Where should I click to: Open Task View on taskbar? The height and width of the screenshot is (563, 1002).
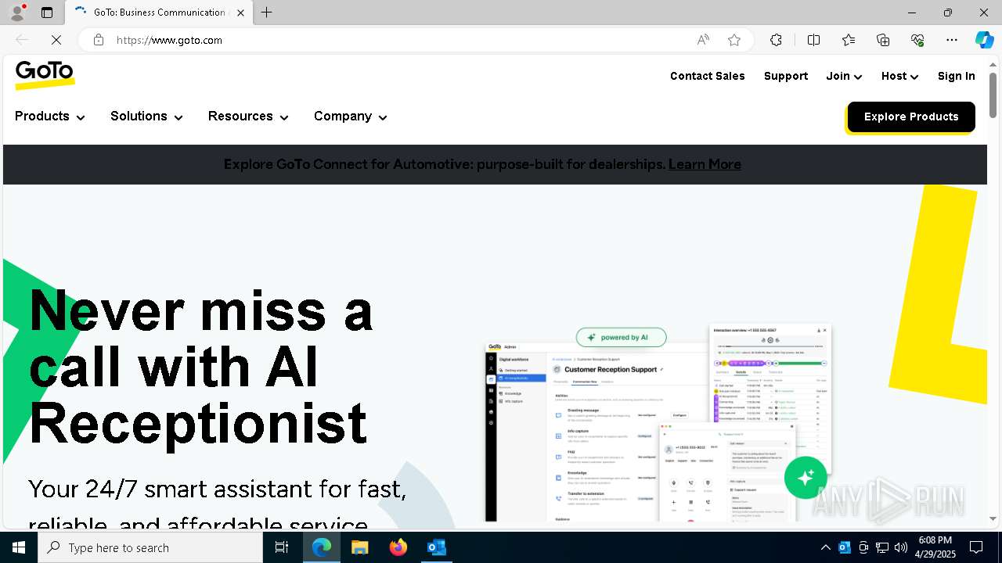(282, 547)
